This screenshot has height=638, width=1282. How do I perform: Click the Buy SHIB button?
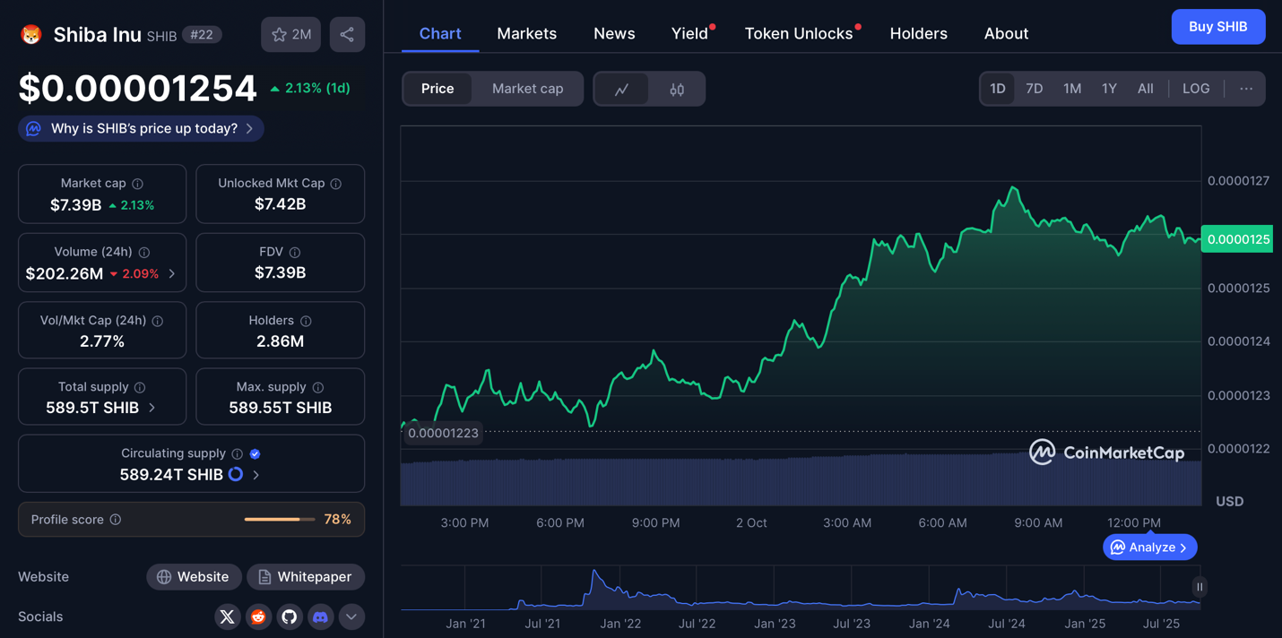pyautogui.click(x=1217, y=27)
